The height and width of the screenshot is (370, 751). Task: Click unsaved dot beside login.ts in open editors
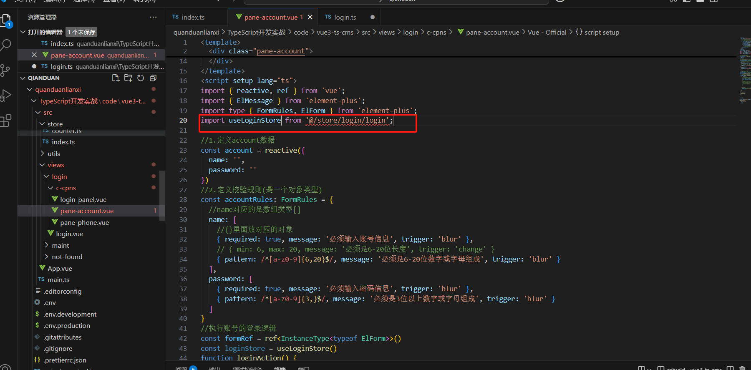click(34, 66)
